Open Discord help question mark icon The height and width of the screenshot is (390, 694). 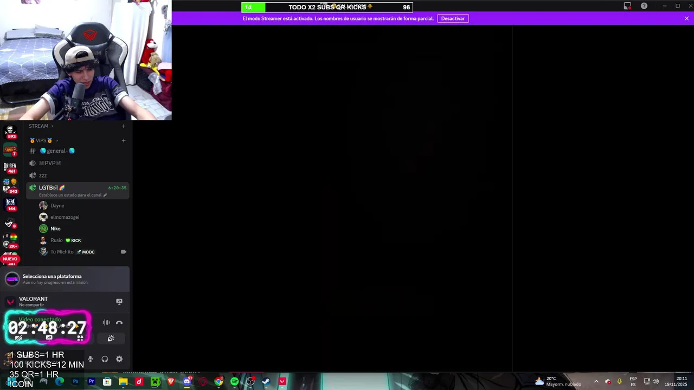click(644, 6)
